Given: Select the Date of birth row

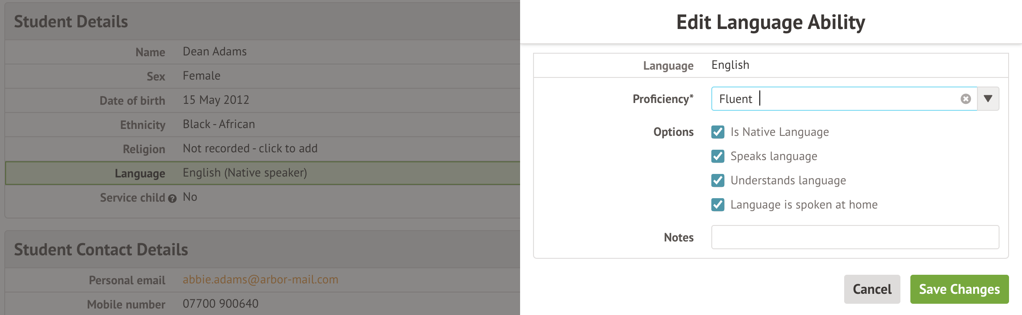Looking at the screenshot, I should [x=262, y=100].
